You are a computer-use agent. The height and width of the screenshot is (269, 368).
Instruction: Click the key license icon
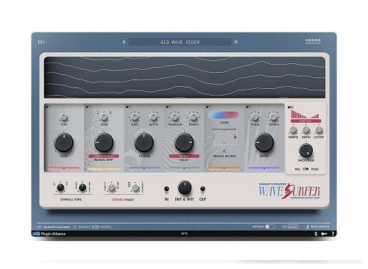[324, 234]
